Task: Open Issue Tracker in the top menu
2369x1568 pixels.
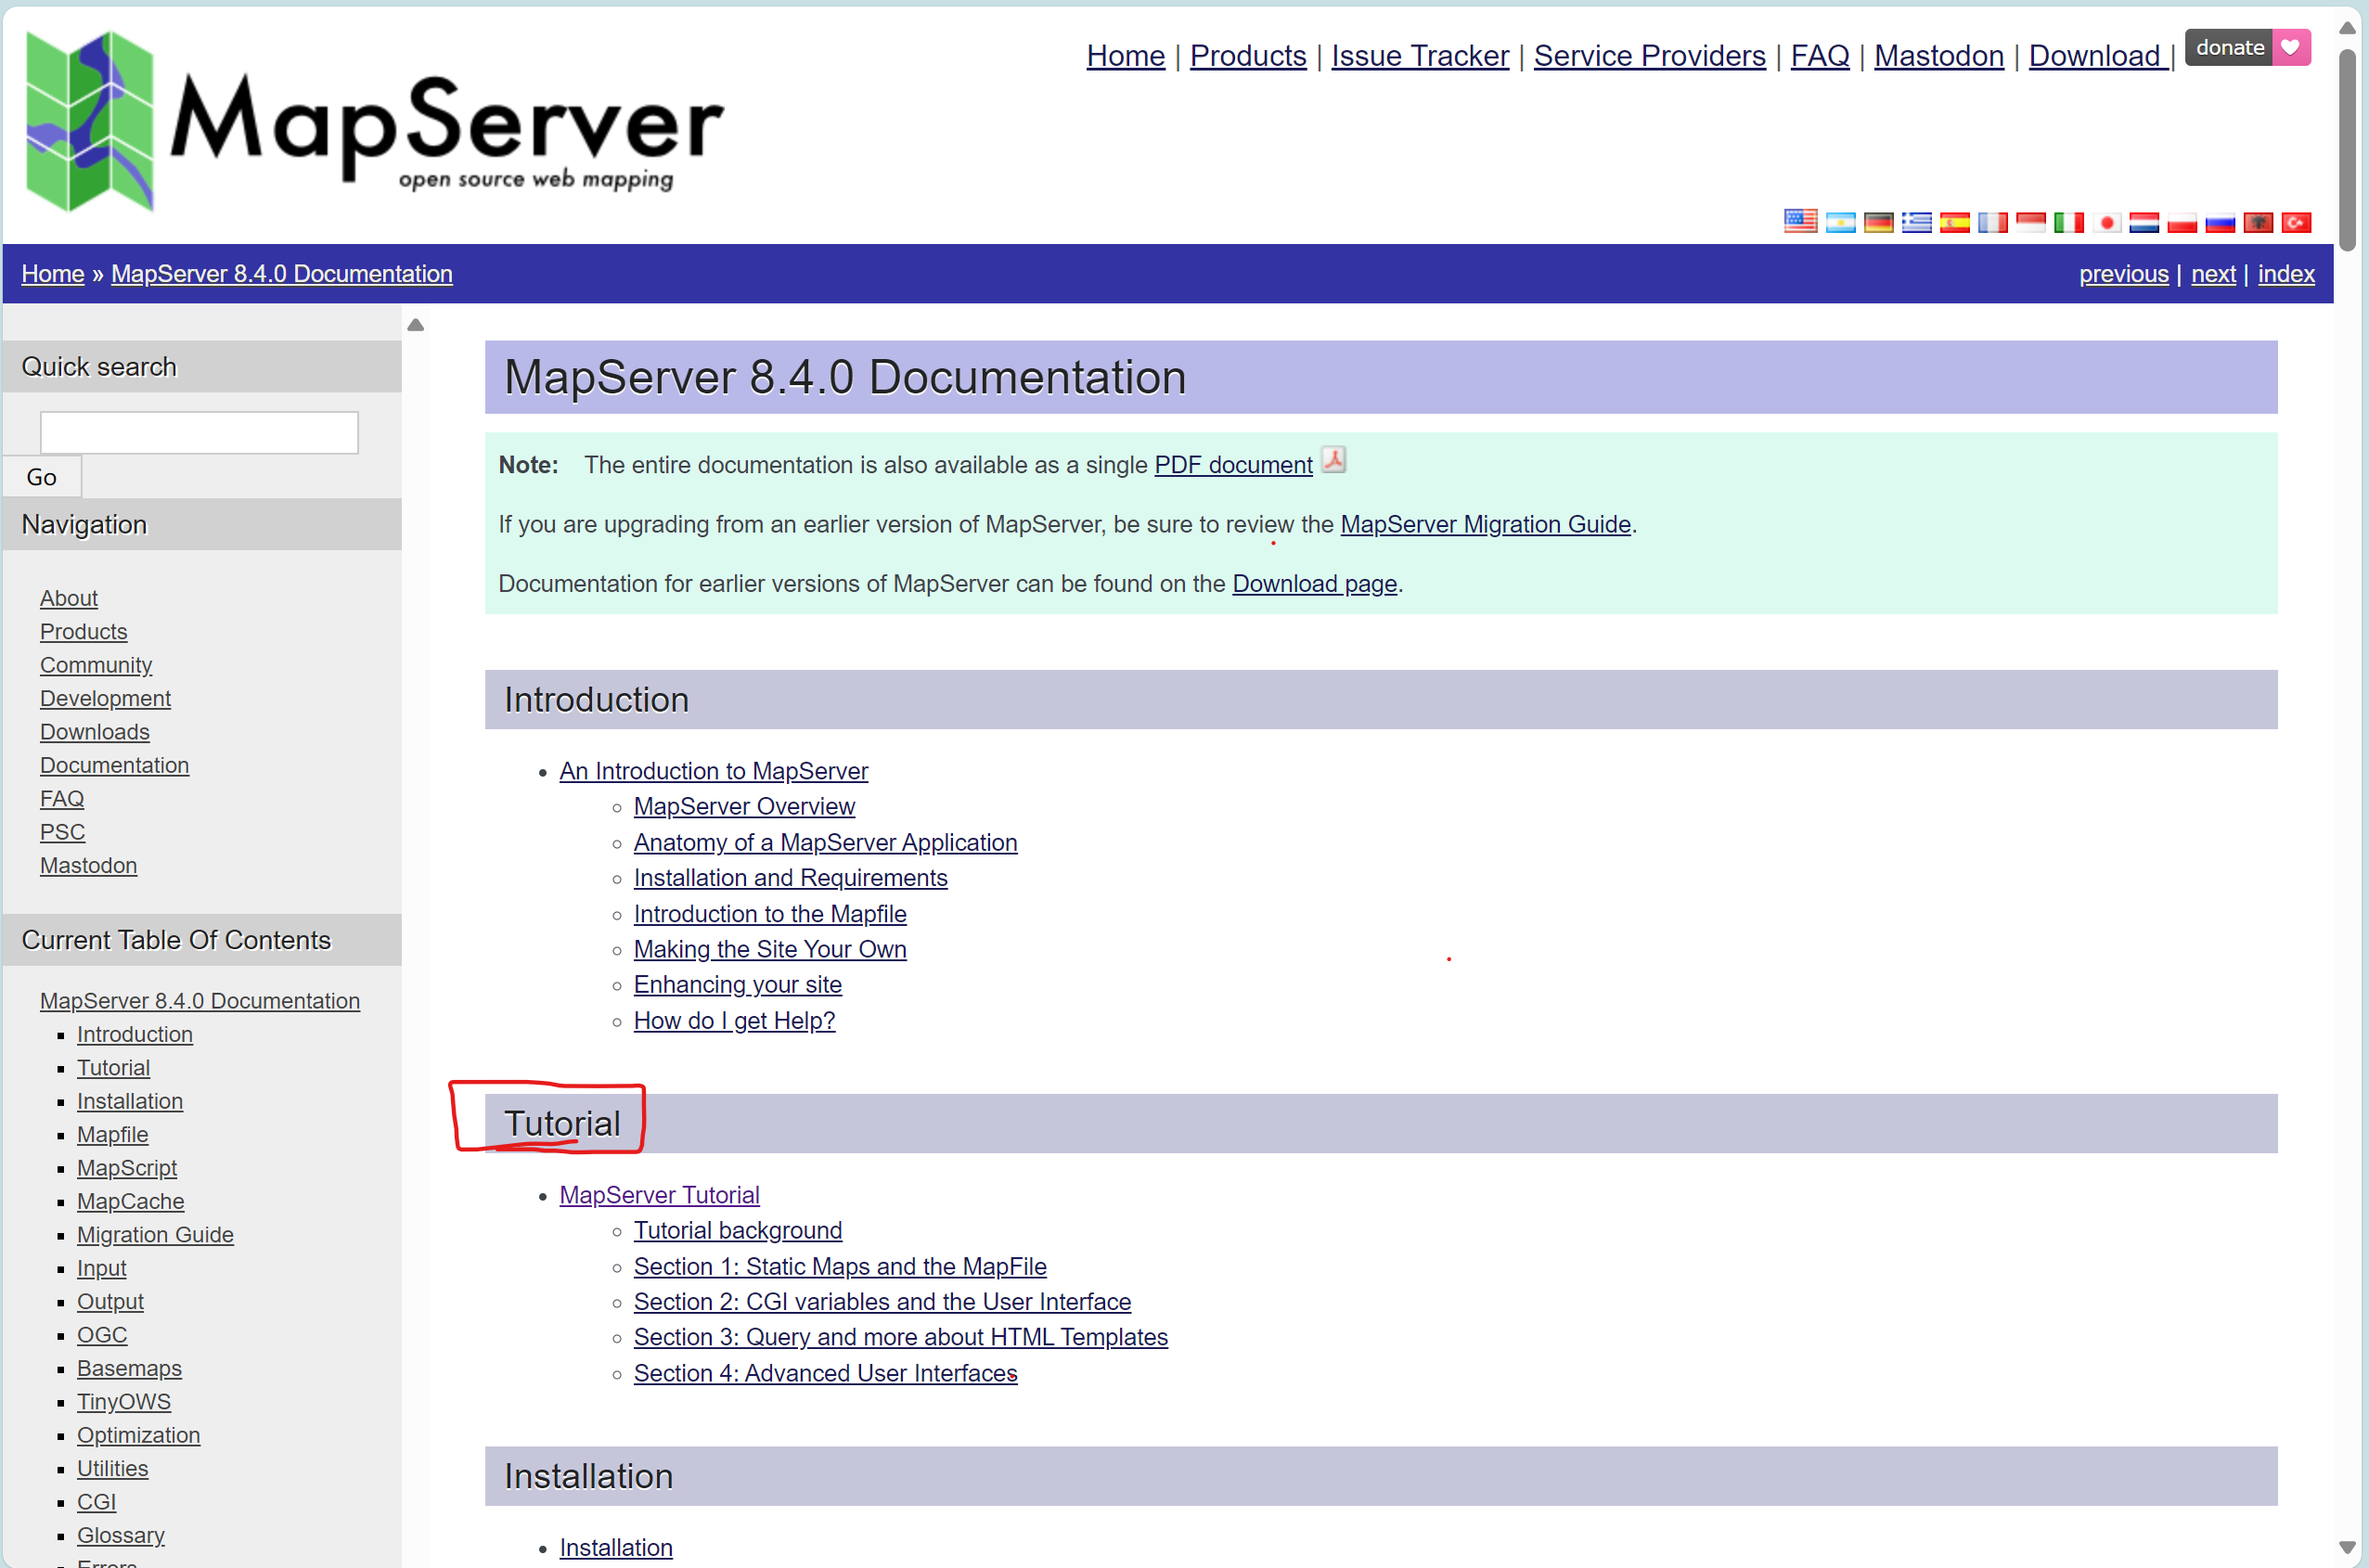Action: pos(1420,56)
